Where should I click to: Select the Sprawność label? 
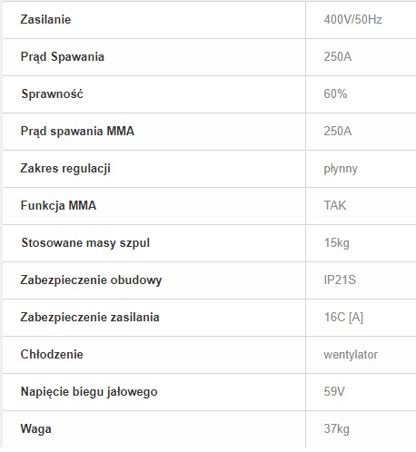coord(52,94)
